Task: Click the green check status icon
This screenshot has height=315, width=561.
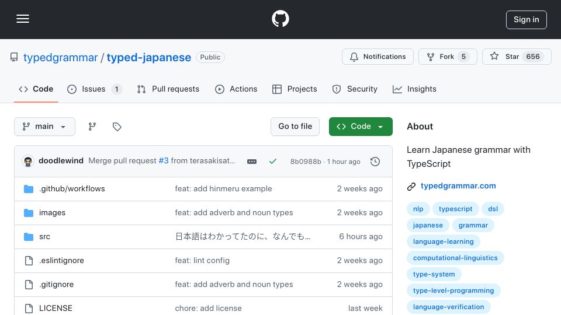Action: pos(273,162)
